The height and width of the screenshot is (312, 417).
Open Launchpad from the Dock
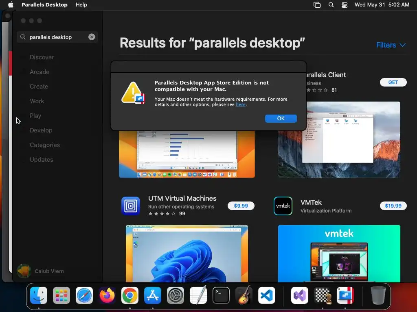tap(61, 295)
